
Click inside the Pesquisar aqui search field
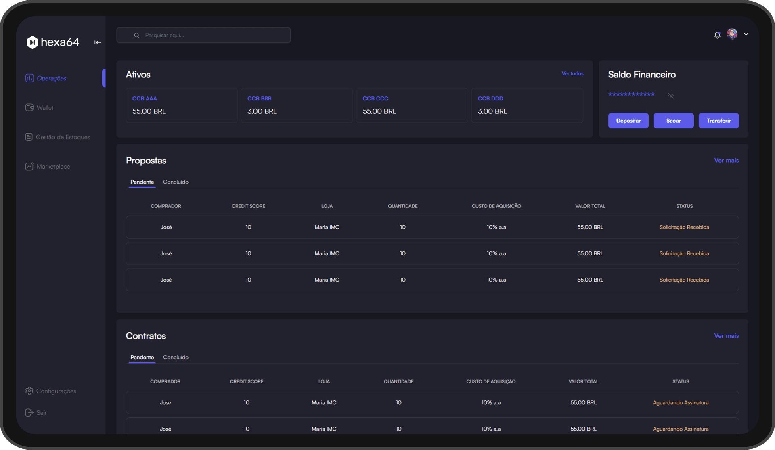point(203,35)
